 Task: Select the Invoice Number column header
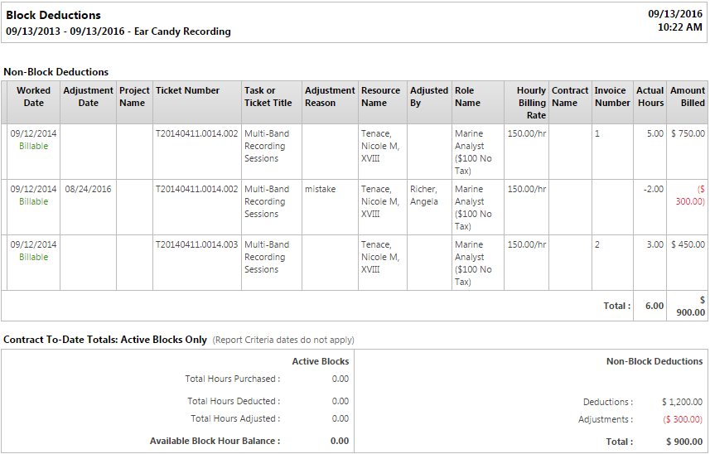click(612, 96)
